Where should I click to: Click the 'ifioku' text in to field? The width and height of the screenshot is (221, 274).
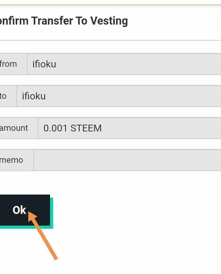(x=34, y=96)
